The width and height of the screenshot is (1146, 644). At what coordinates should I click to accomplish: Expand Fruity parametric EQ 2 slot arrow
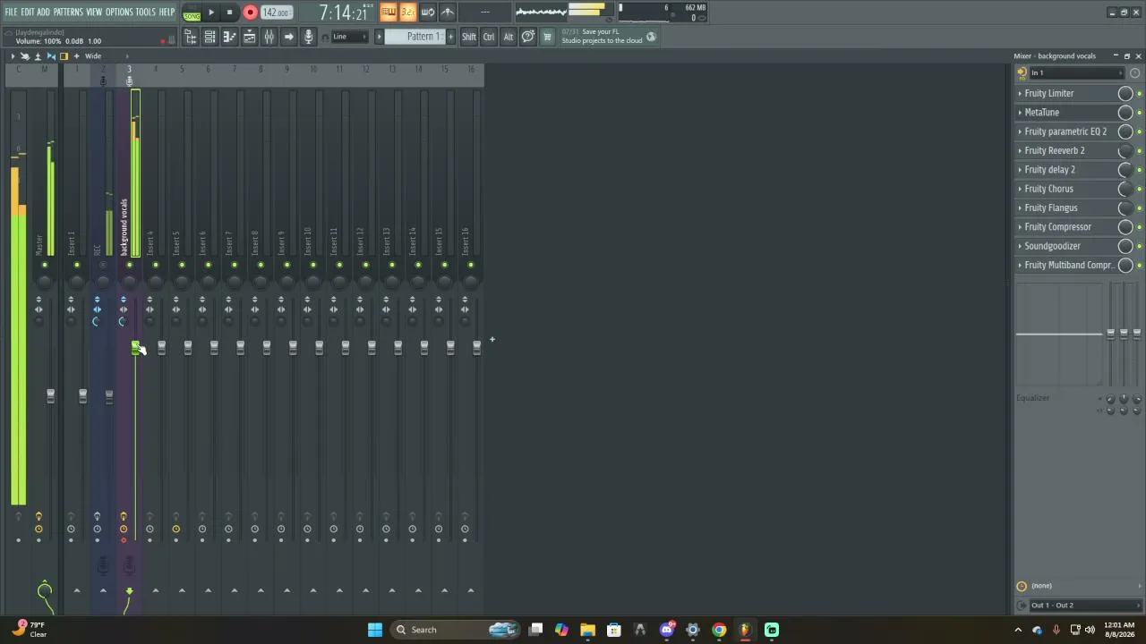point(1020,131)
